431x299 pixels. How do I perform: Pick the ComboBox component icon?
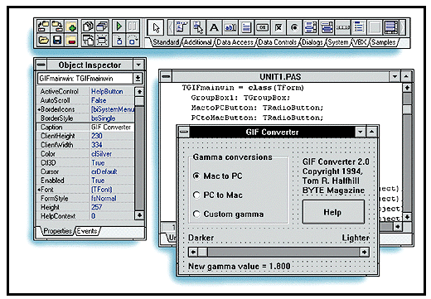click(x=327, y=27)
